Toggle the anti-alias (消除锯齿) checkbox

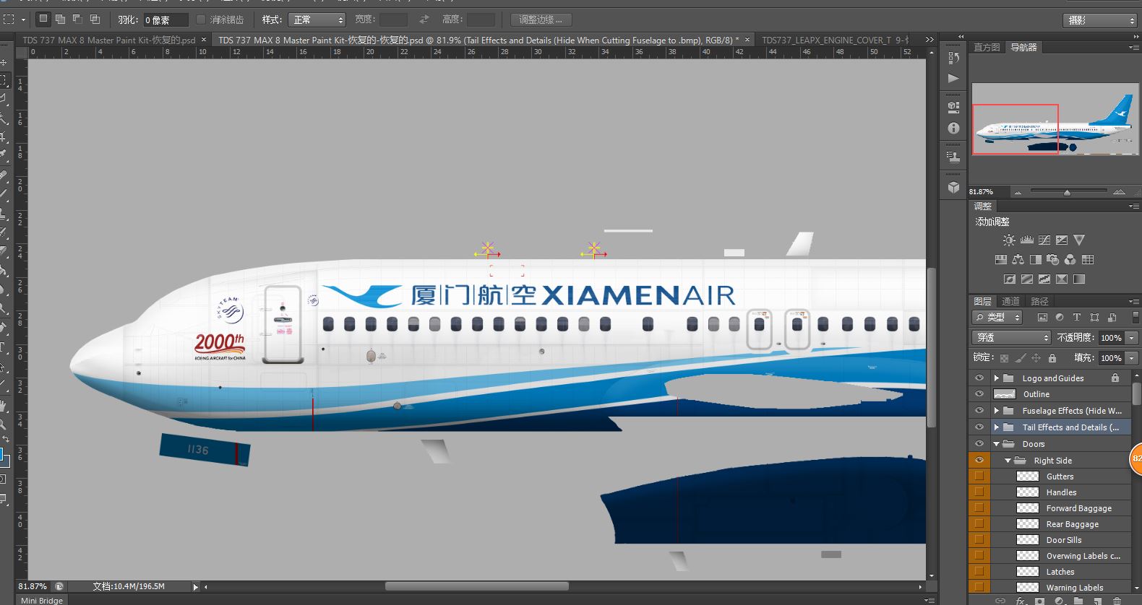point(201,19)
